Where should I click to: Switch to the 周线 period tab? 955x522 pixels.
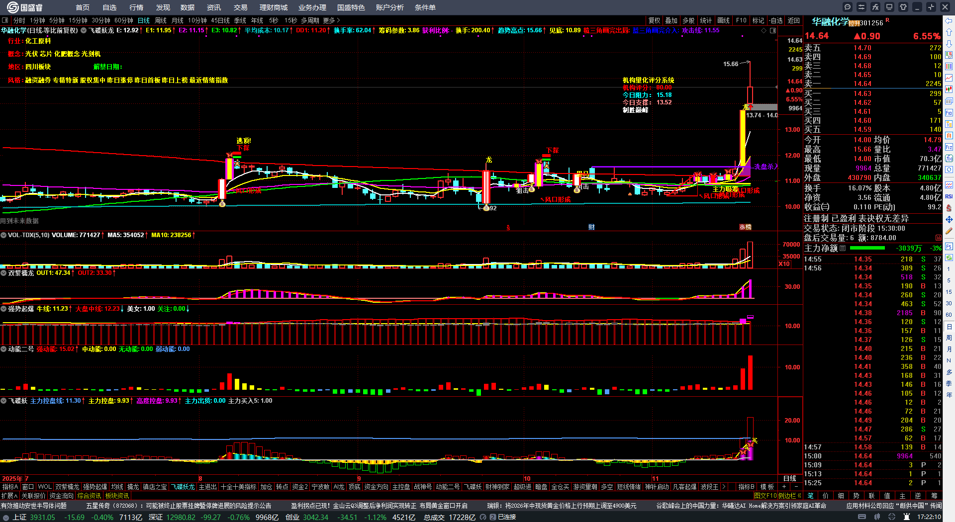pyautogui.click(x=161, y=20)
